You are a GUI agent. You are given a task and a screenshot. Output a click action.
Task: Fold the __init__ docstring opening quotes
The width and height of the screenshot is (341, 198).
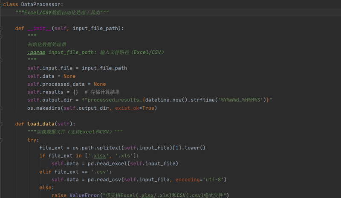pos(1,36)
